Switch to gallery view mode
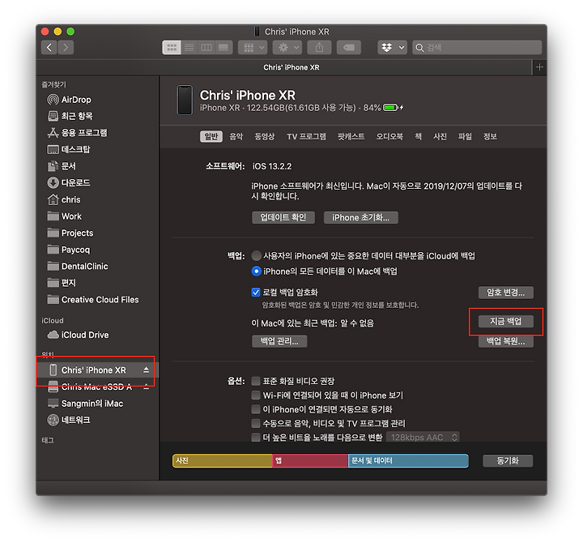 point(223,47)
